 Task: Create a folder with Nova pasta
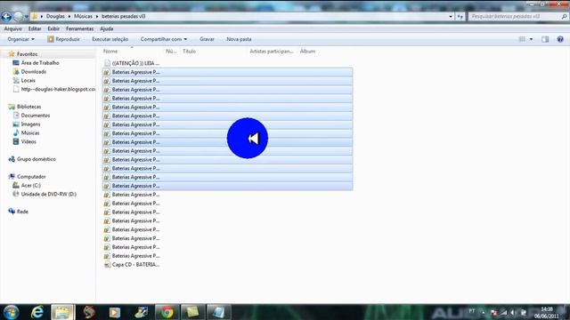(239, 39)
